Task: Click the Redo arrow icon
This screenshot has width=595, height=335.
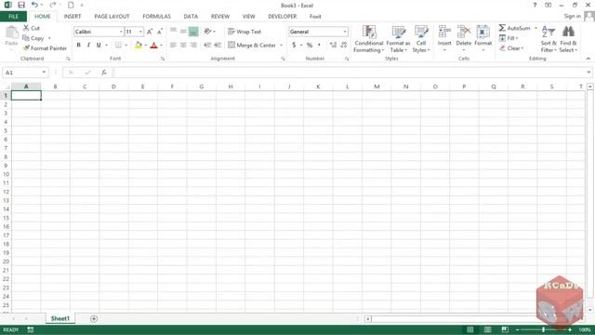Action: pyautogui.click(x=53, y=5)
